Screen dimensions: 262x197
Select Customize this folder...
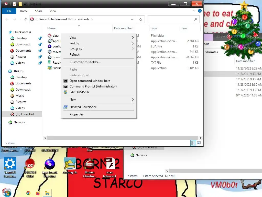tap(99, 62)
